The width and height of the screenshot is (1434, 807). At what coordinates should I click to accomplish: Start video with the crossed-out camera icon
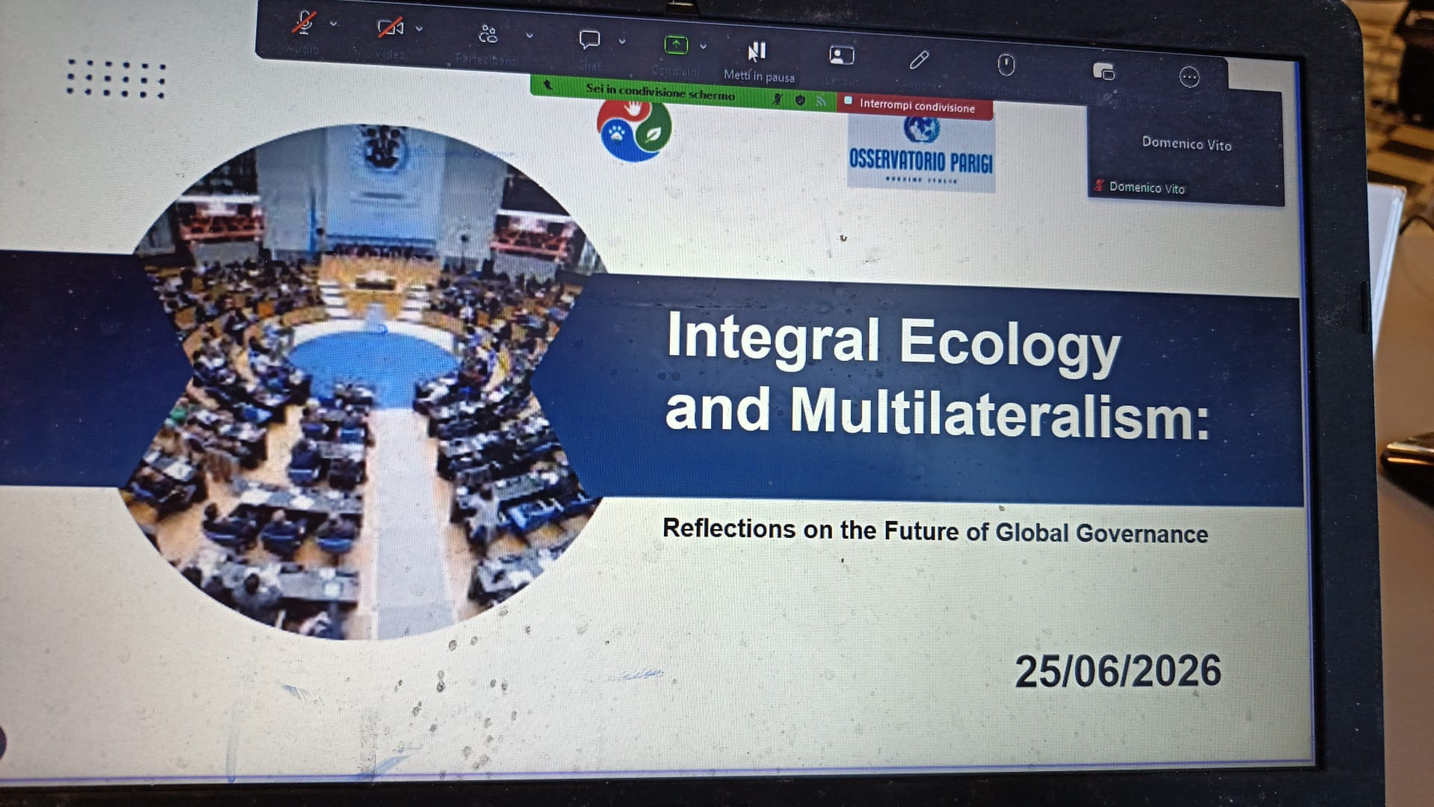[390, 28]
